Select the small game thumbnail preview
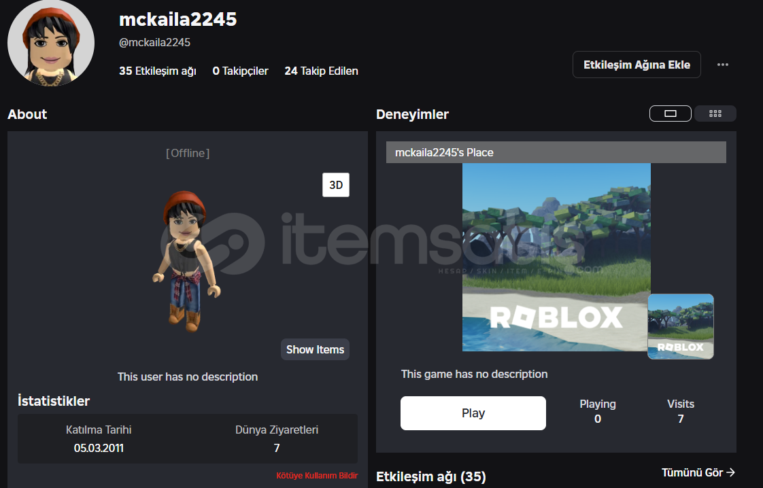This screenshot has width=763, height=488. tap(680, 326)
